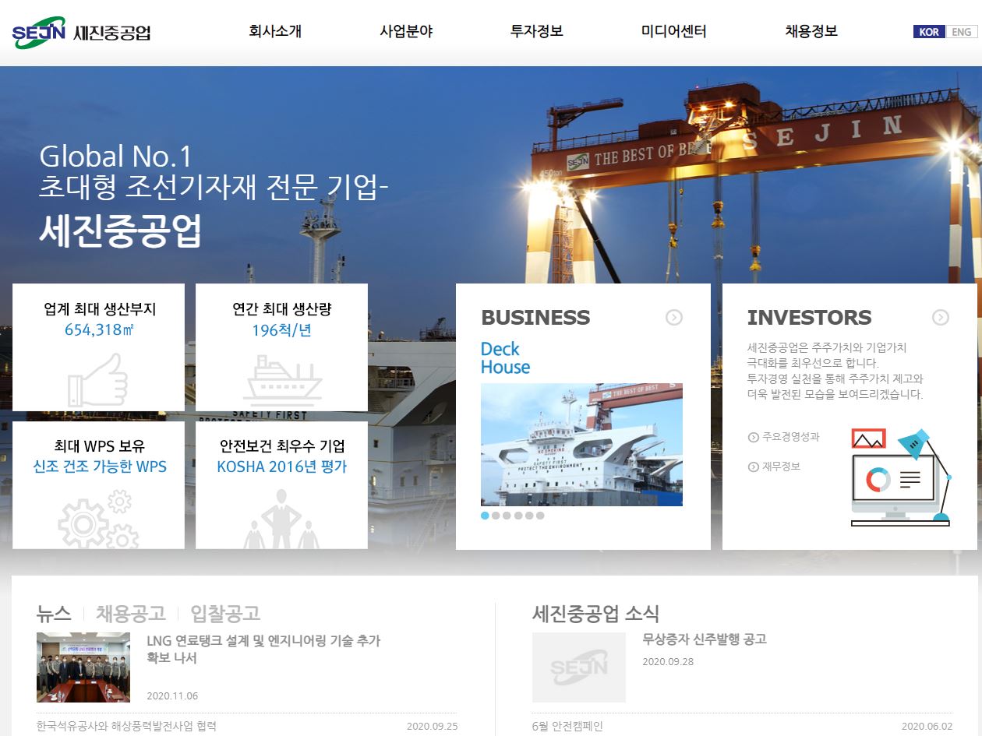Open the LNG 연료탱크 설계 news headline
Screen dimensions: 982x736
(263, 649)
